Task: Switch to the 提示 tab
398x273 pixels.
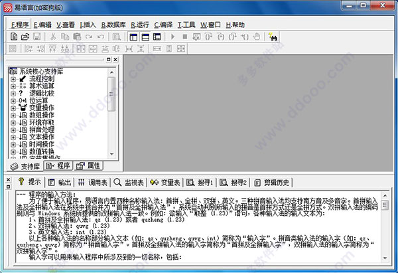Action: tap(29, 182)
